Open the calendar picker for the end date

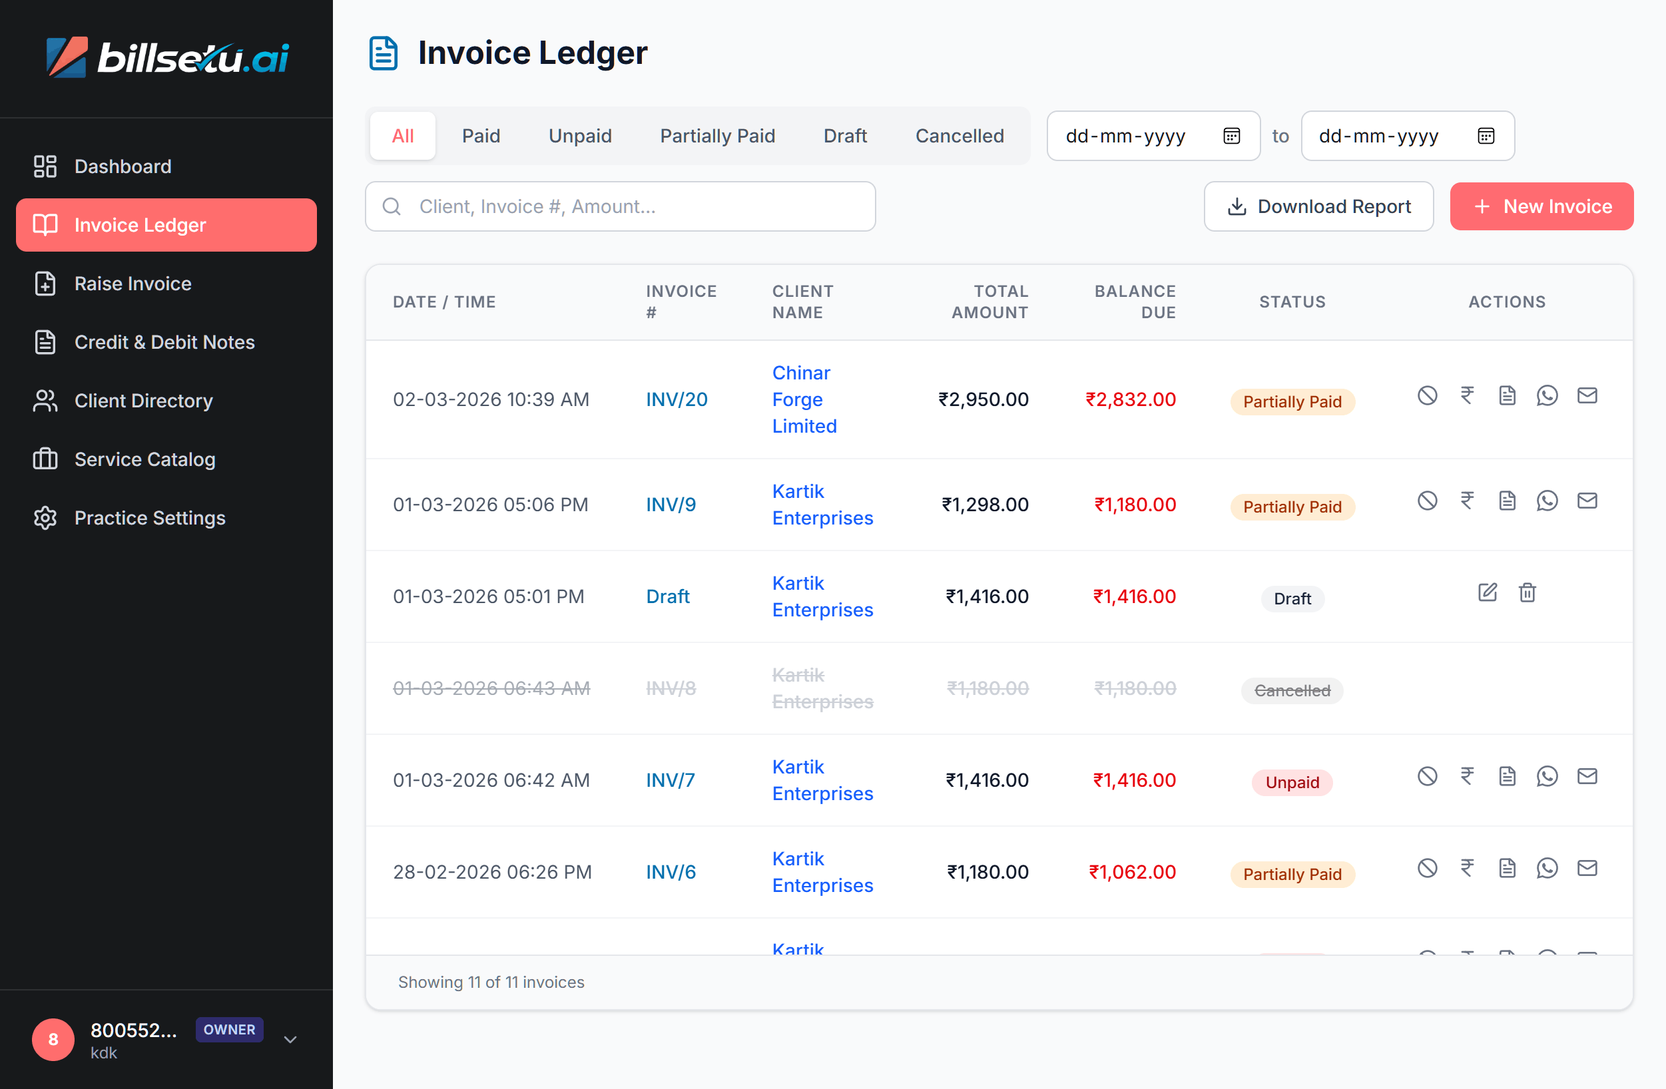click(1487, 135)
